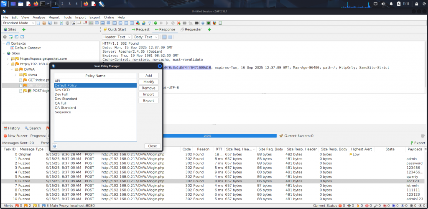Expand the https://spocs.getpocket.com tree node
The image size is (428, 209).
point(8,59)
